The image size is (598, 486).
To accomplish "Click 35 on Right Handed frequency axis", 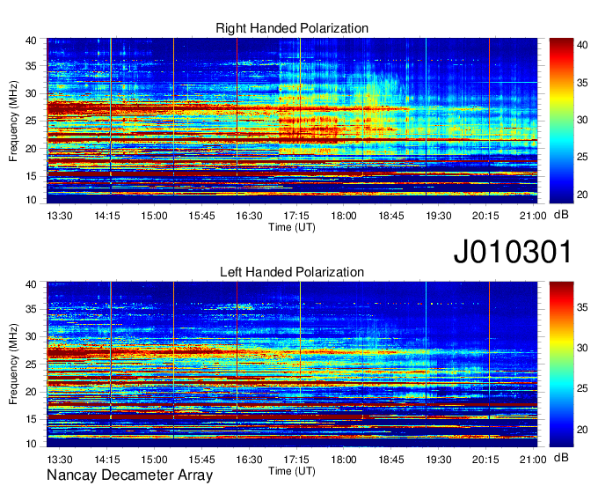I will [31, 66].
